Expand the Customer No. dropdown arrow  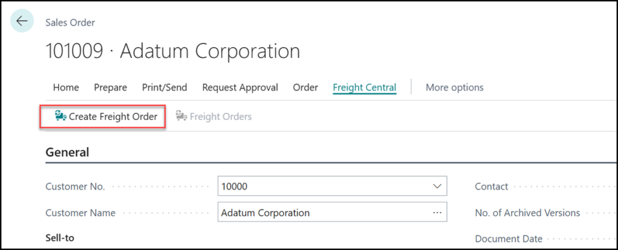[x=437, y=187]
